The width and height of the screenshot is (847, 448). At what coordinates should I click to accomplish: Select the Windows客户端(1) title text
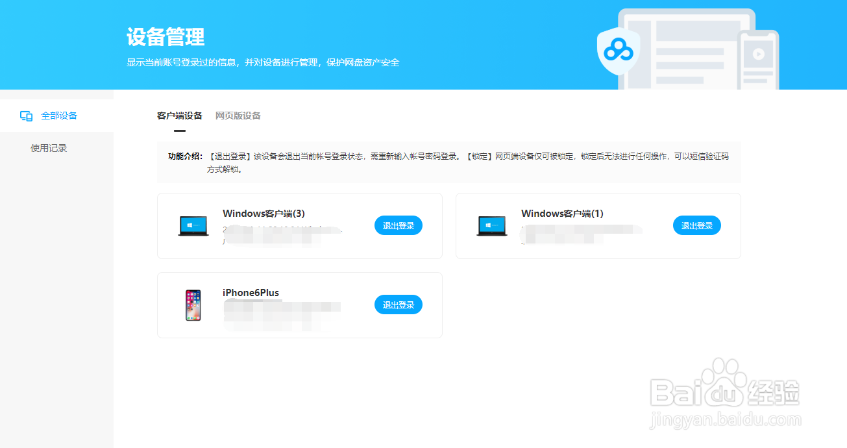pos(562,213)
